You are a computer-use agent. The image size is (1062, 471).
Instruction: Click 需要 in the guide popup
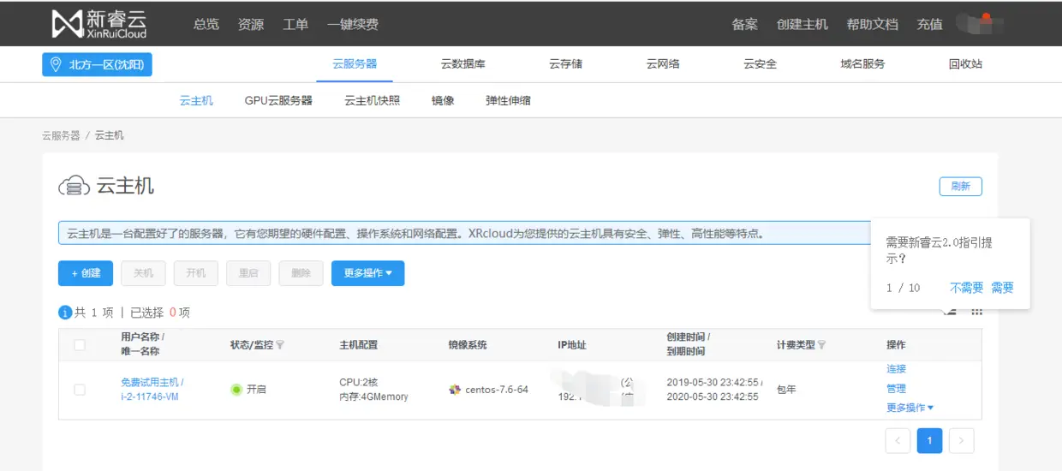point(1003,288)
